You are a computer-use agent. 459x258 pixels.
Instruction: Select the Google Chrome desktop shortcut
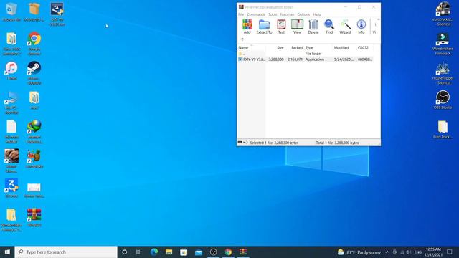34,43
